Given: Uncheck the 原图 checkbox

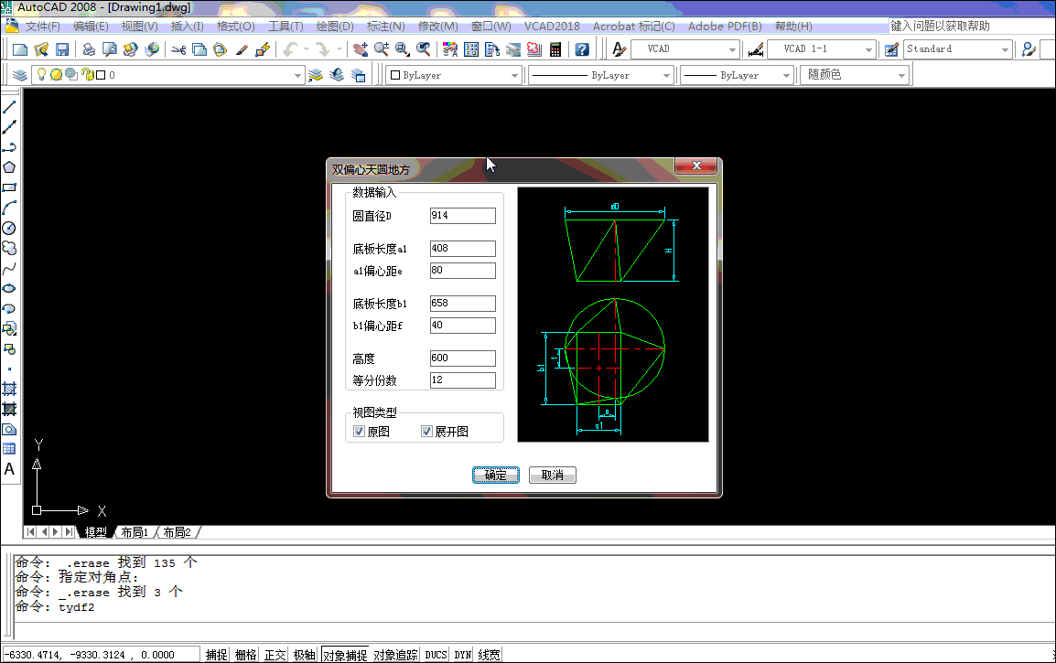Looking at the screenshot, I should click(x=359, y=432).
